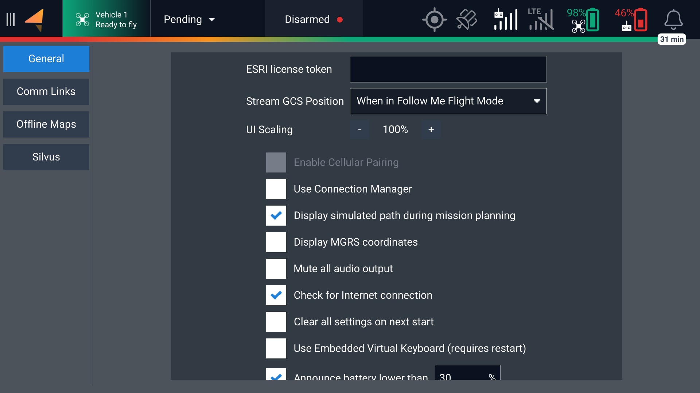
Task: Click the orange paper-plane app logo
Action: click(35, 20)
